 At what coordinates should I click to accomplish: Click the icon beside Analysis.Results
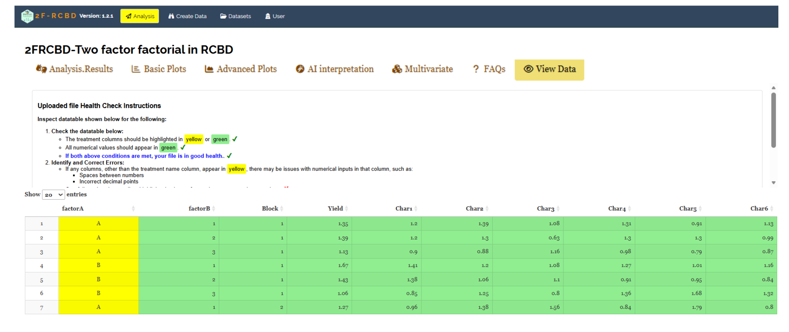coord(41,69)
